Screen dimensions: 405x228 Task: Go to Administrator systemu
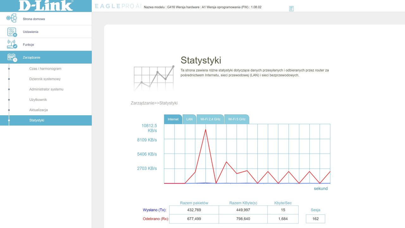(46, 89)
